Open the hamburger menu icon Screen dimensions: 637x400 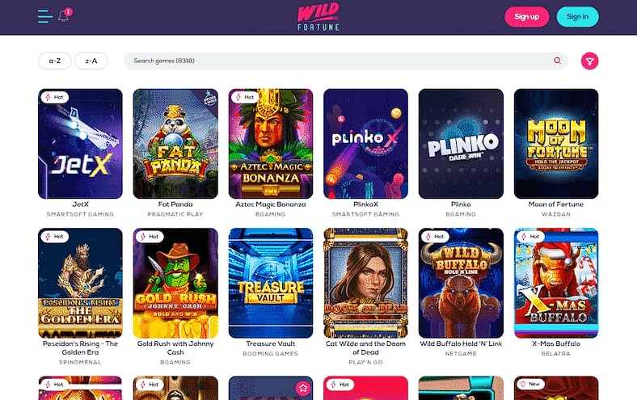[44, 16]
